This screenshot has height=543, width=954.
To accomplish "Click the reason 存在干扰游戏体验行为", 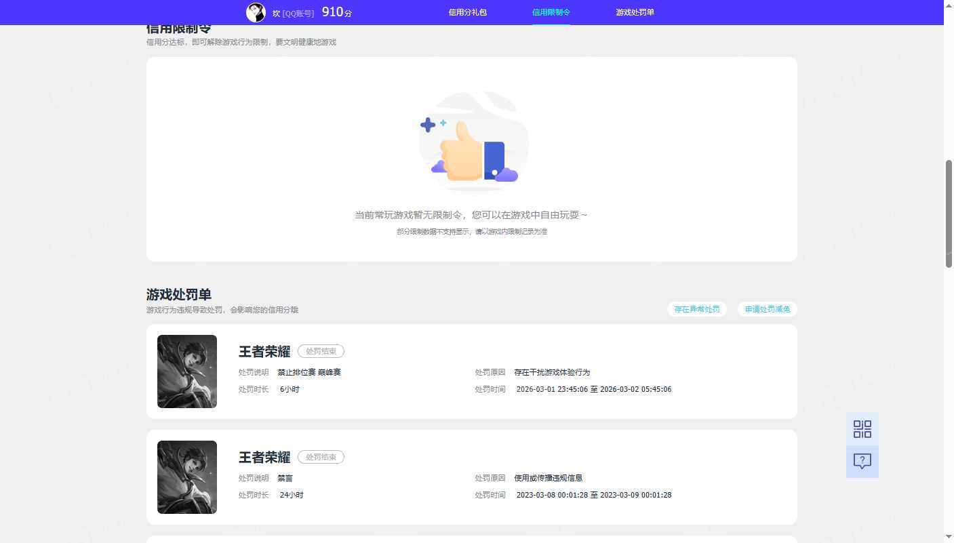I will pos(552,372).
